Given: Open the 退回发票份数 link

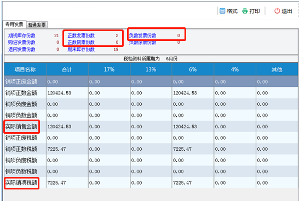Looking at the screenshot, I should coord(21,49).
